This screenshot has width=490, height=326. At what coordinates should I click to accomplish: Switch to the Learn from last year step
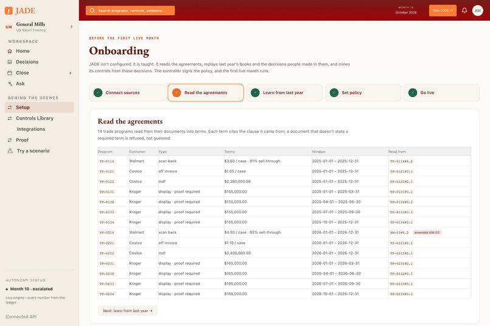click(285, 93)
